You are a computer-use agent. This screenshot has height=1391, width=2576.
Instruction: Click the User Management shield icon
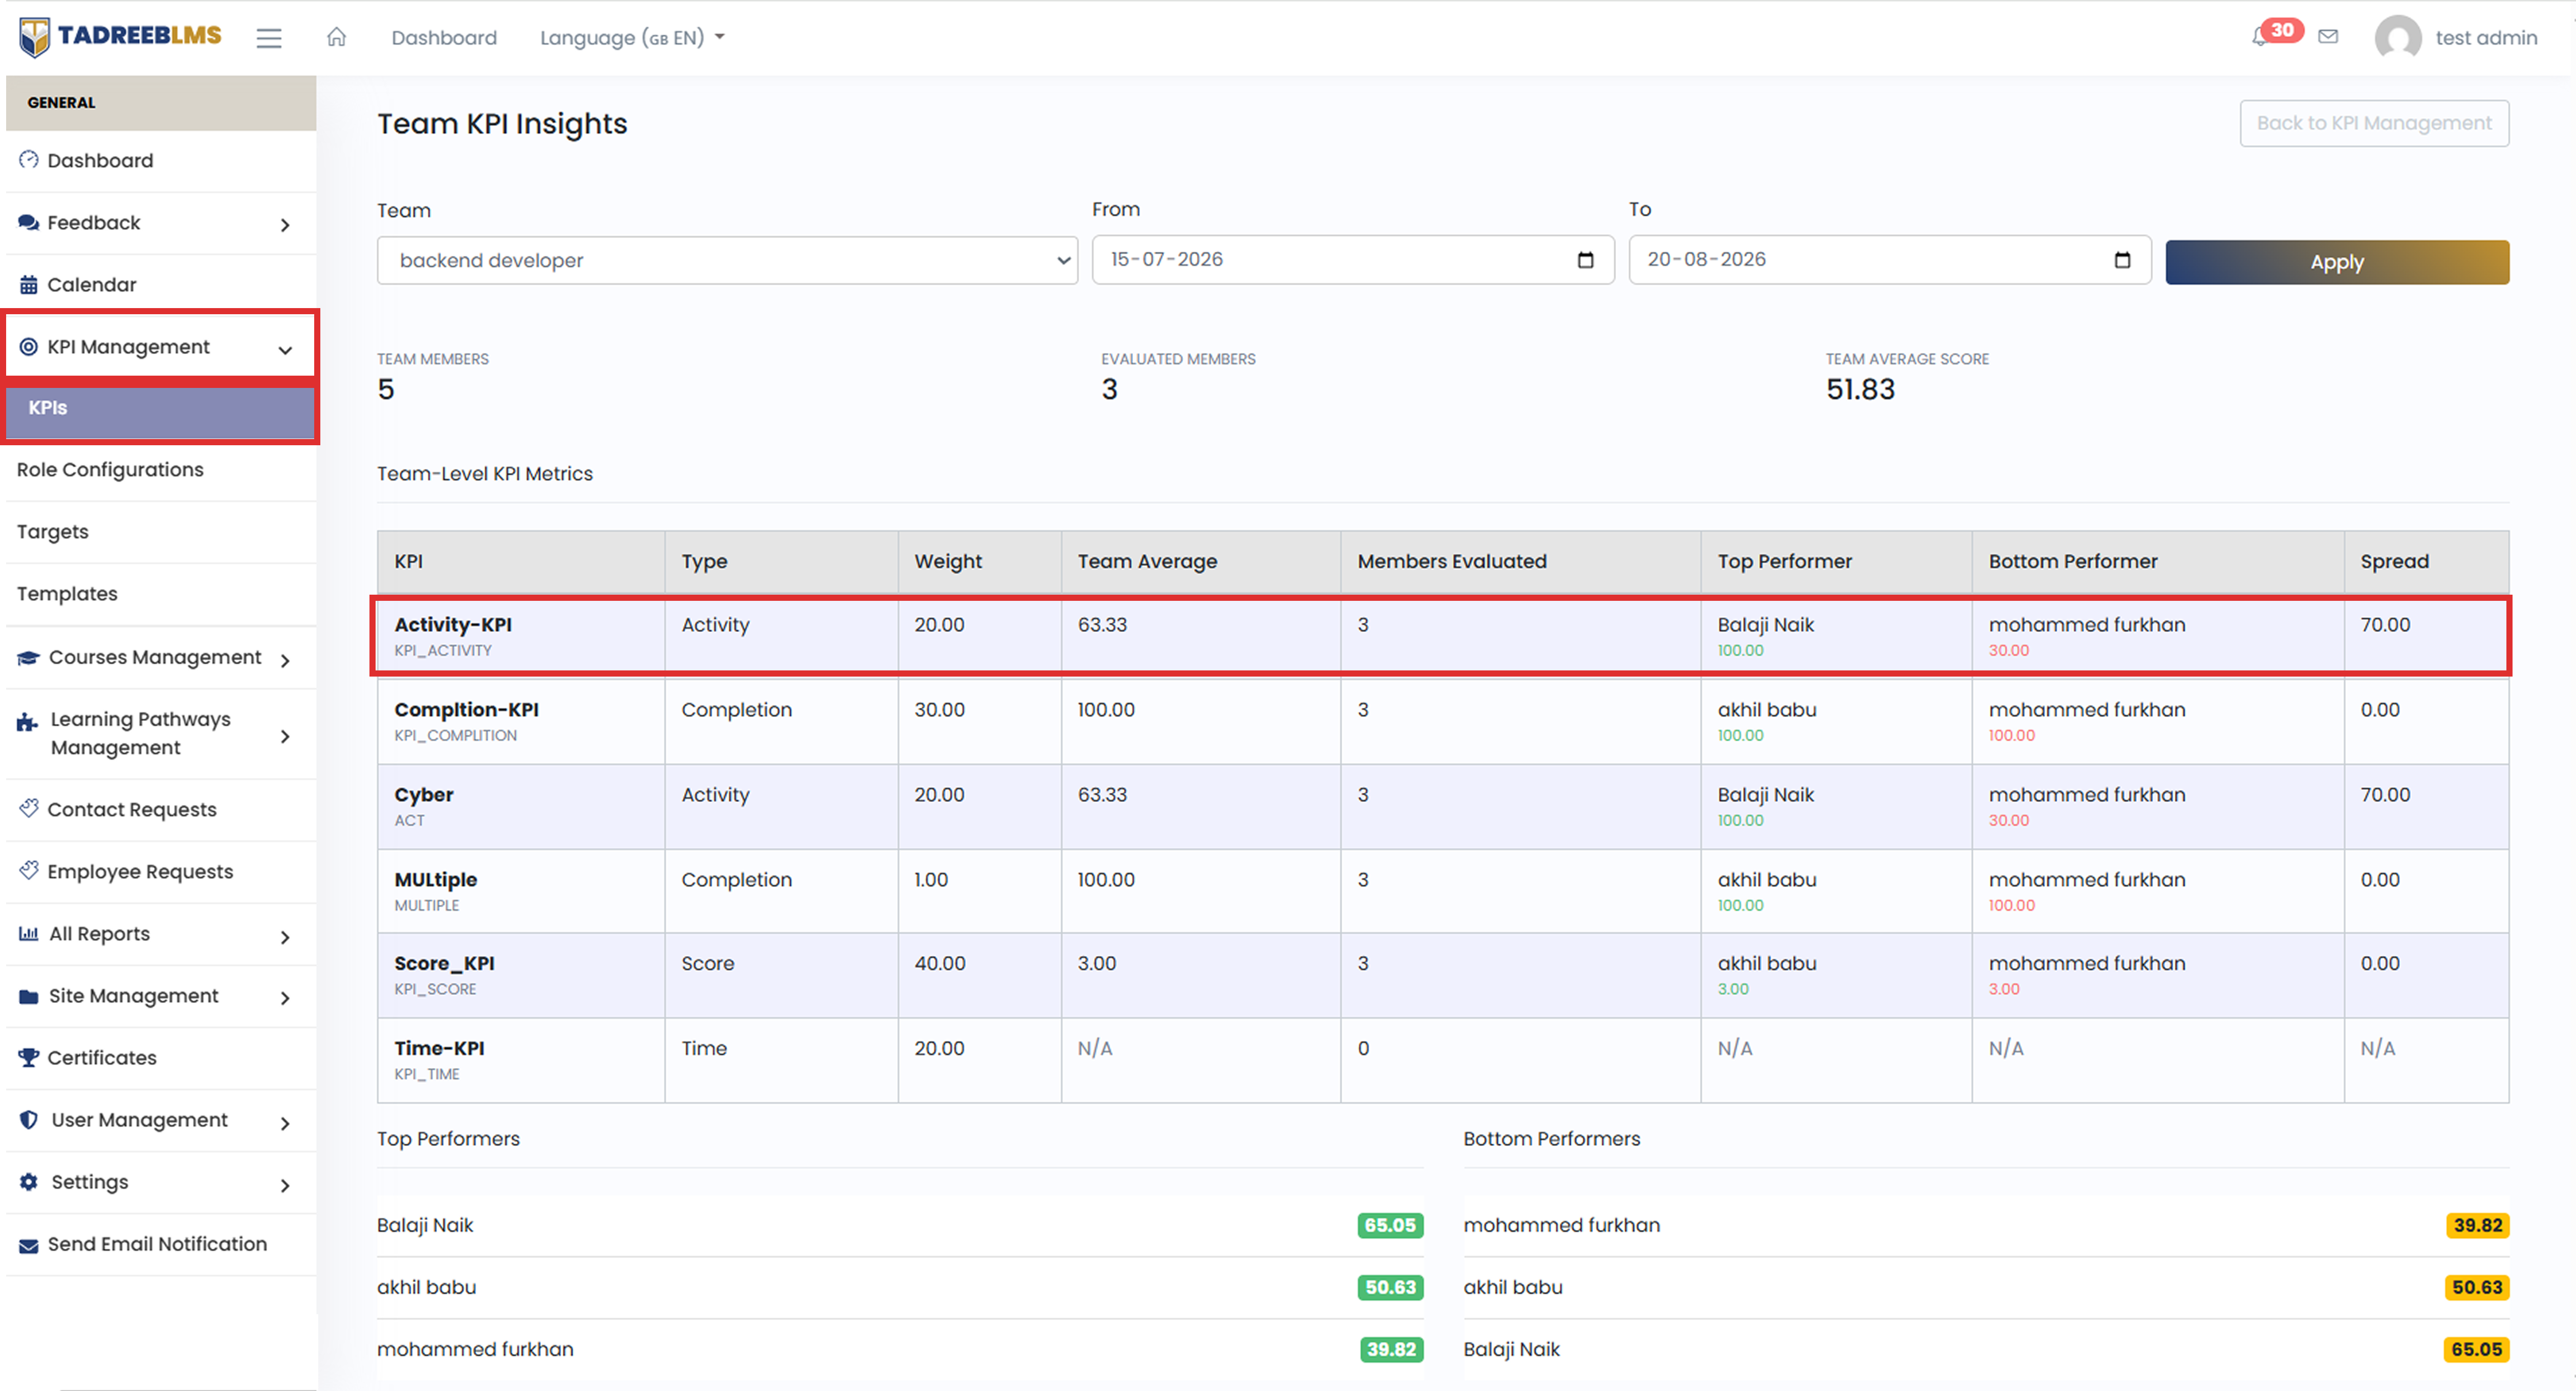[28, 1120]
